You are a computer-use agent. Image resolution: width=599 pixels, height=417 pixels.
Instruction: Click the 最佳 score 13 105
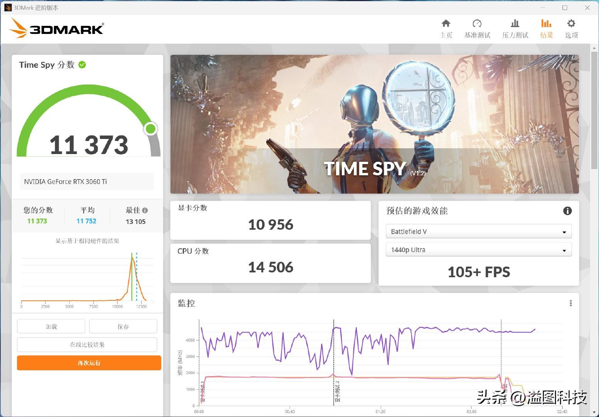(x=136, y=222)
